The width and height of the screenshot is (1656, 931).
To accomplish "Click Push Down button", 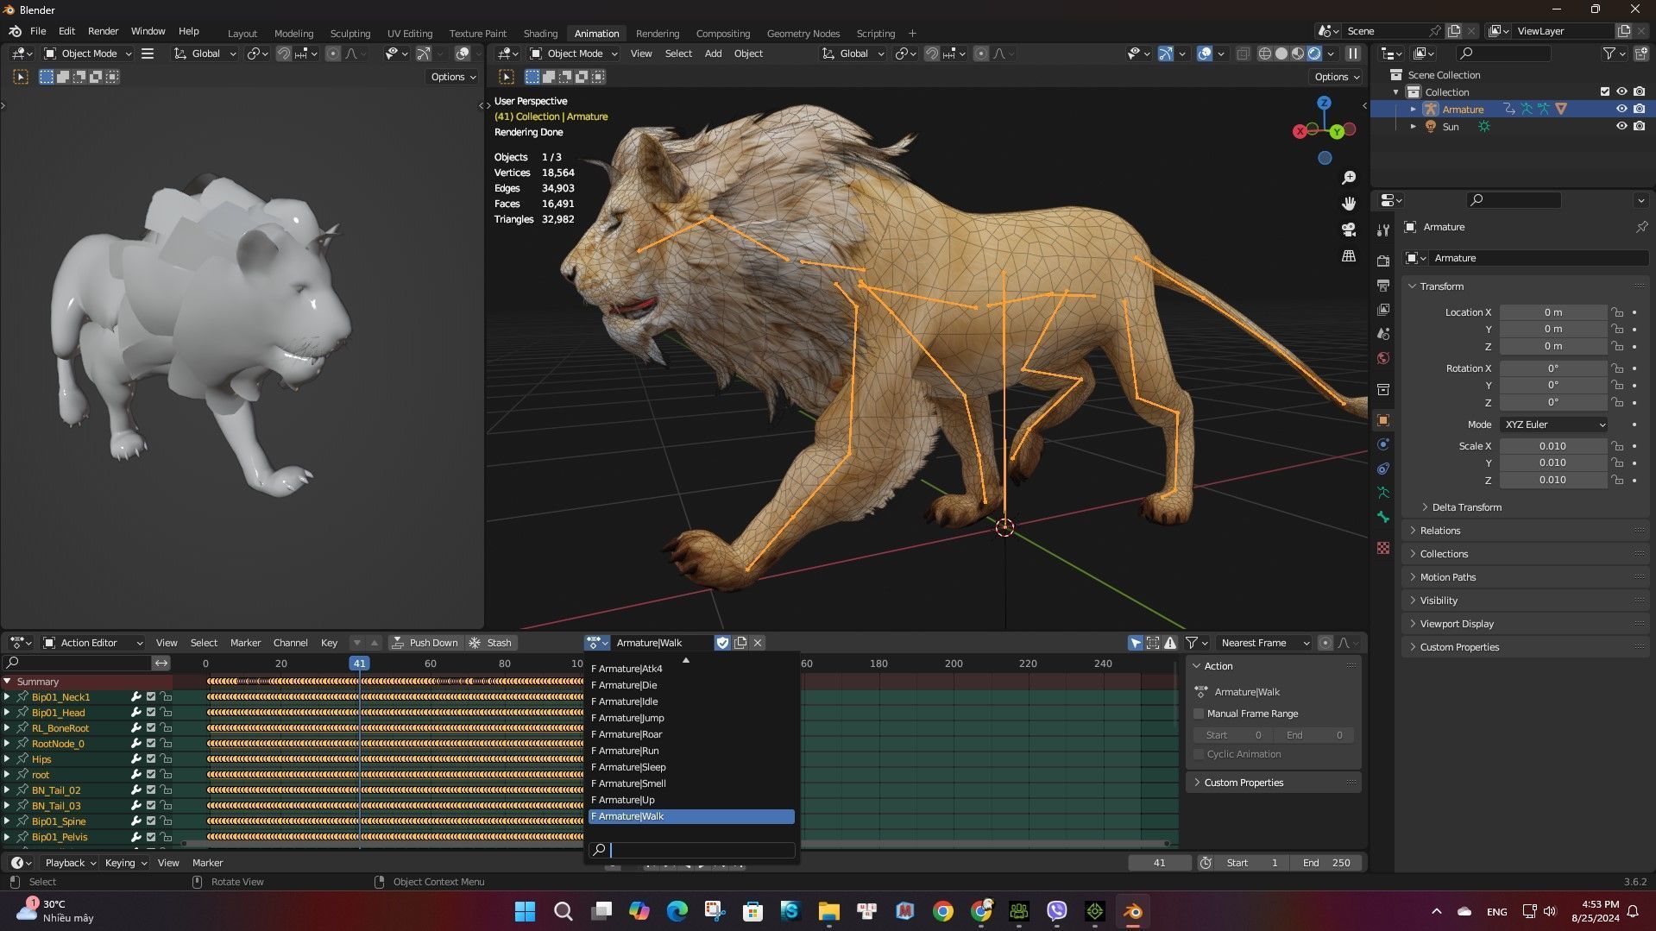I will tap(425, 643).
